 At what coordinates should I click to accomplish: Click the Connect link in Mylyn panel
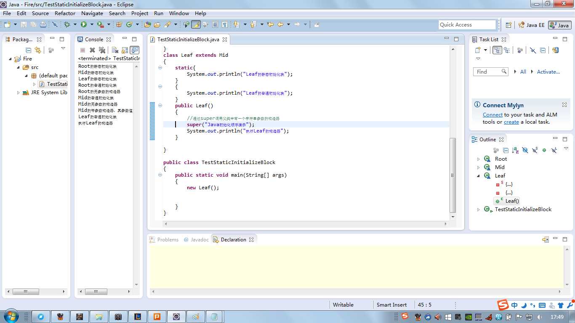pyautogui.click(x=492, y=115)
